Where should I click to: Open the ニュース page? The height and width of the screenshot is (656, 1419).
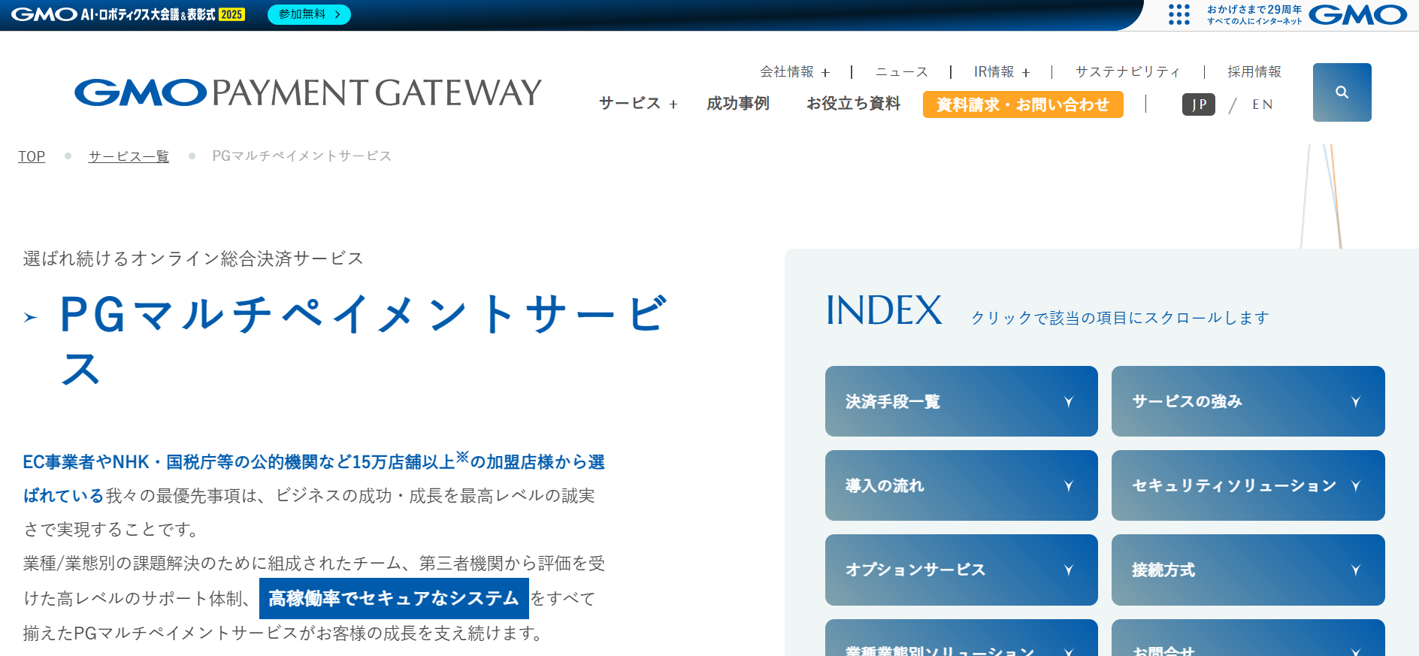pos(902,72)
